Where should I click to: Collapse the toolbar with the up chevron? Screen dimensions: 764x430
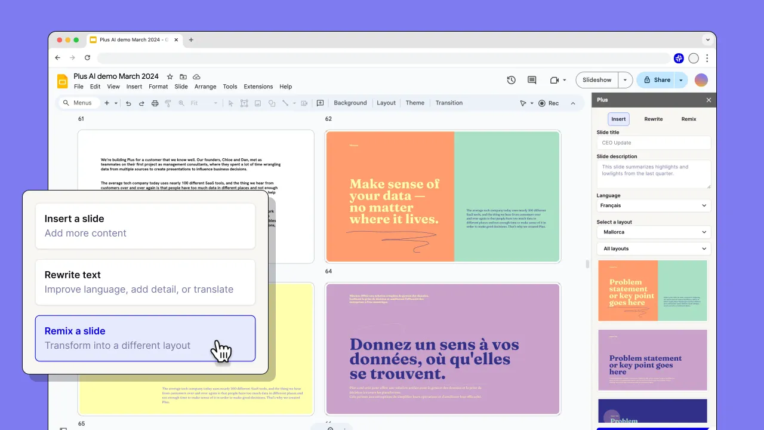pos(573,103)
